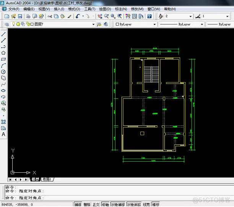Select the Circle tool
This screenshot has width=234, height=207.
(x=3, y=72)
